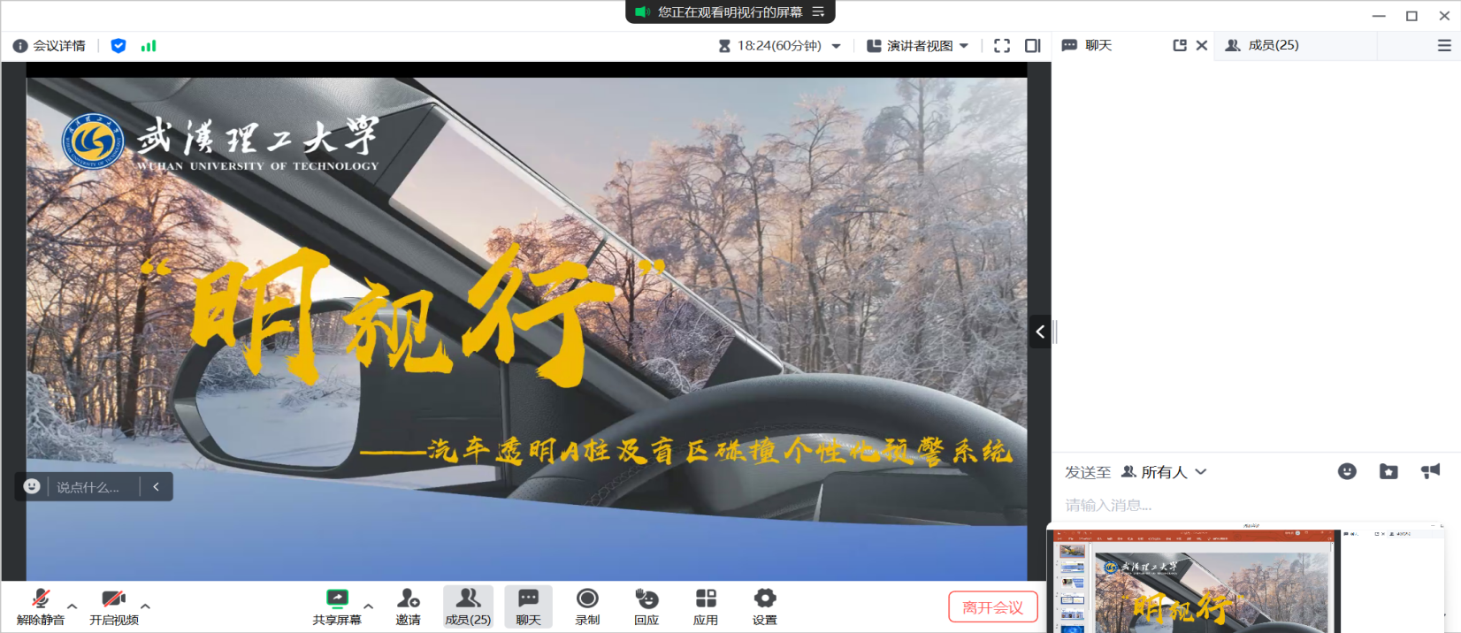Enter fullscreen mode icon
Image resolution: width=1461 pixels, height=633 pixels.
click(x=1002, y=46)
